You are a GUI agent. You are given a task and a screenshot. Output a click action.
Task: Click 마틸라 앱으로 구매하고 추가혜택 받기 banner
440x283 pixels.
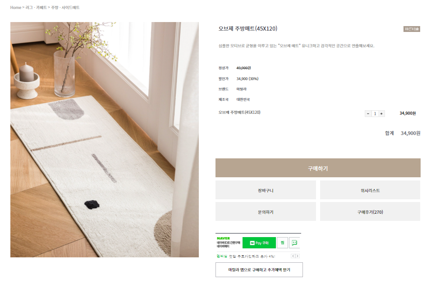pyautogui.click(x=259, y=270)
